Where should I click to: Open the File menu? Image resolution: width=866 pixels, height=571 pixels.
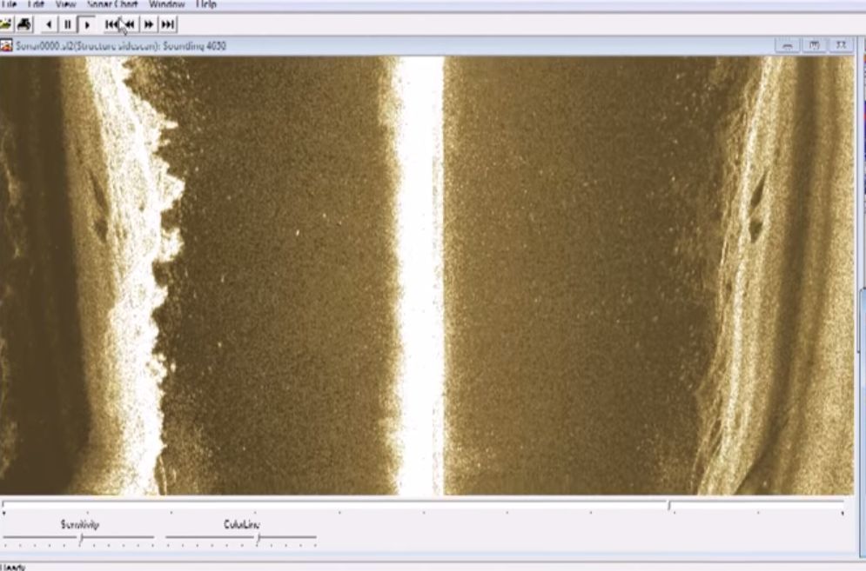tap(9, 4)
